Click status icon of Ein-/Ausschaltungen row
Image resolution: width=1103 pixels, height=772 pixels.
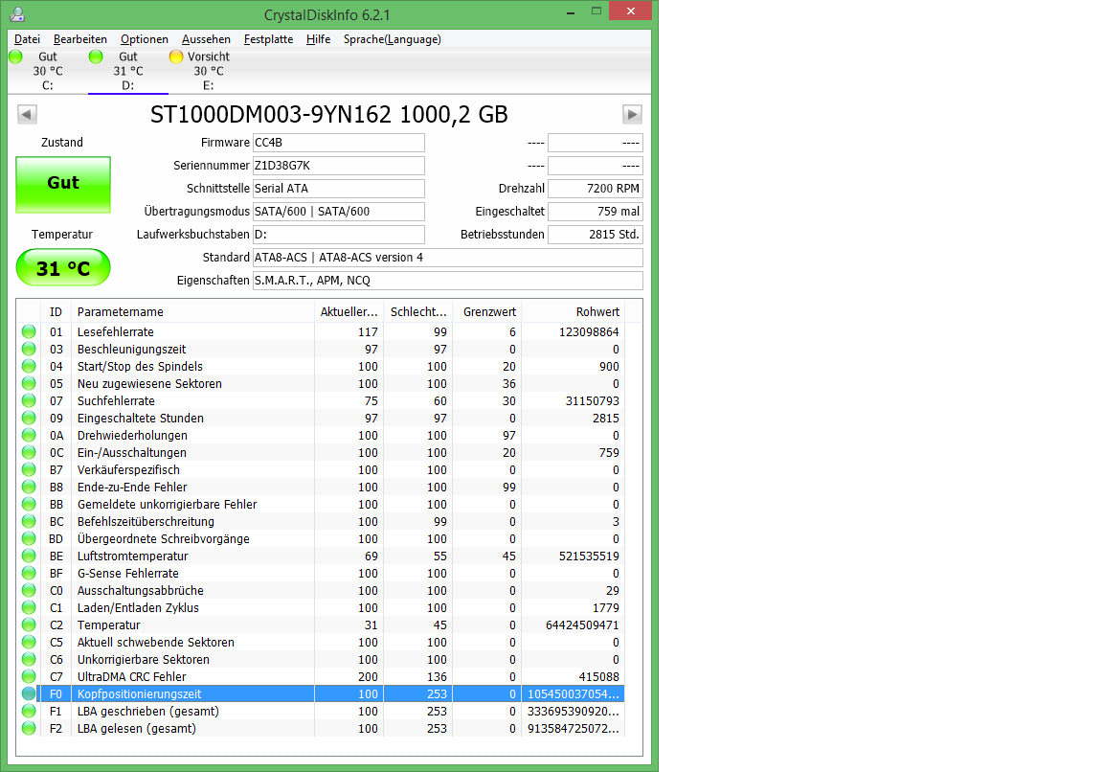(29, 452)
